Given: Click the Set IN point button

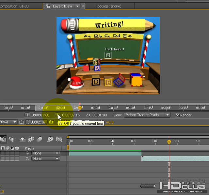Looking at the screenshot, I should coord(27,115).
